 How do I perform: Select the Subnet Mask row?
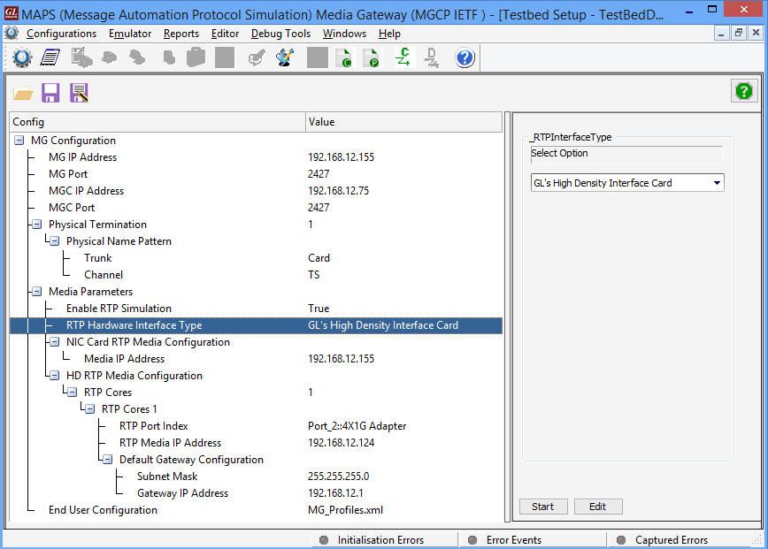pyautogui.click(x=257, y=477)
